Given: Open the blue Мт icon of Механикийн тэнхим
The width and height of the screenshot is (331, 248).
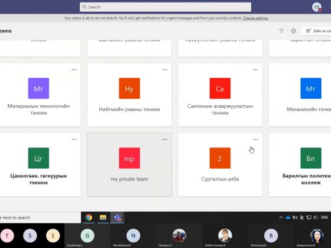Looking at the screenshot, I should [311, 88].
